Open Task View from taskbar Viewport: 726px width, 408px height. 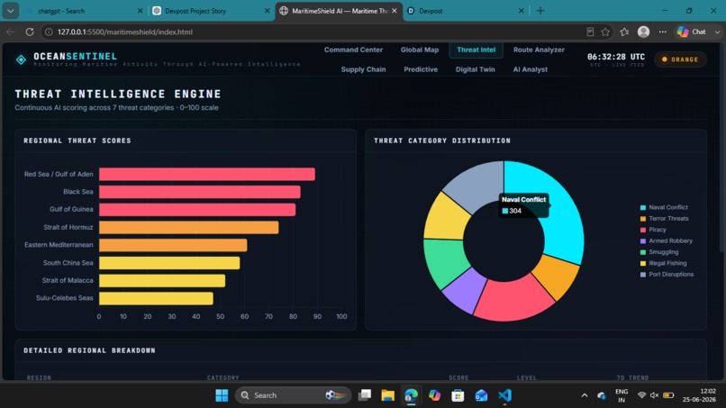click(x=365, y=395)
